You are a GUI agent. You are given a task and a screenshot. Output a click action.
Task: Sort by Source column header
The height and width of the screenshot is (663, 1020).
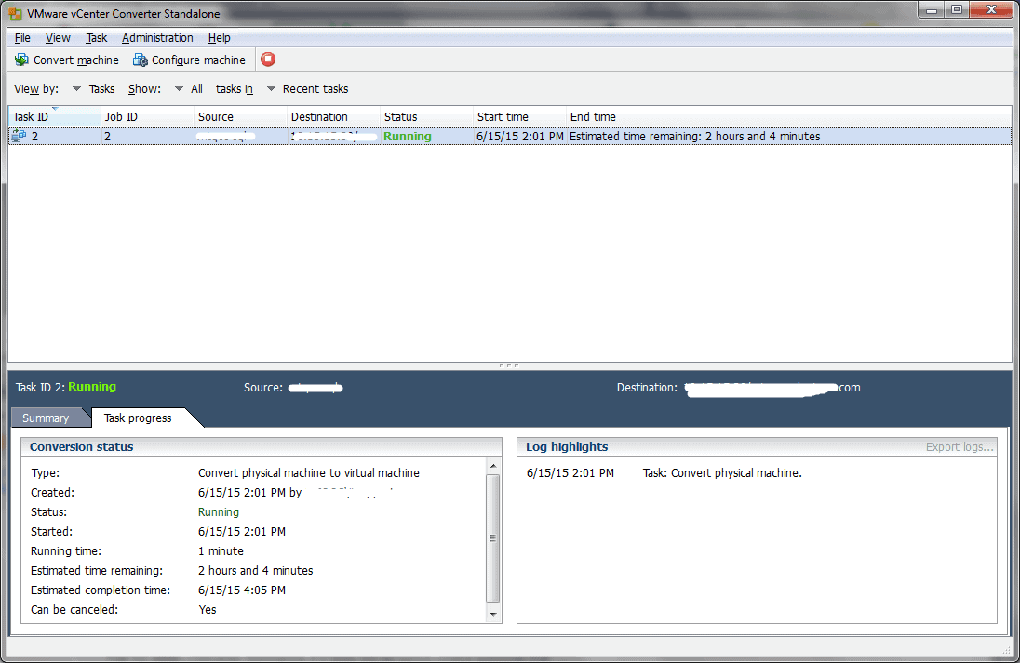pos(241,116)
